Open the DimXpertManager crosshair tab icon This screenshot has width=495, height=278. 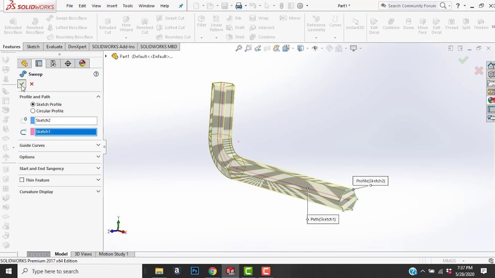click(68, 63)
